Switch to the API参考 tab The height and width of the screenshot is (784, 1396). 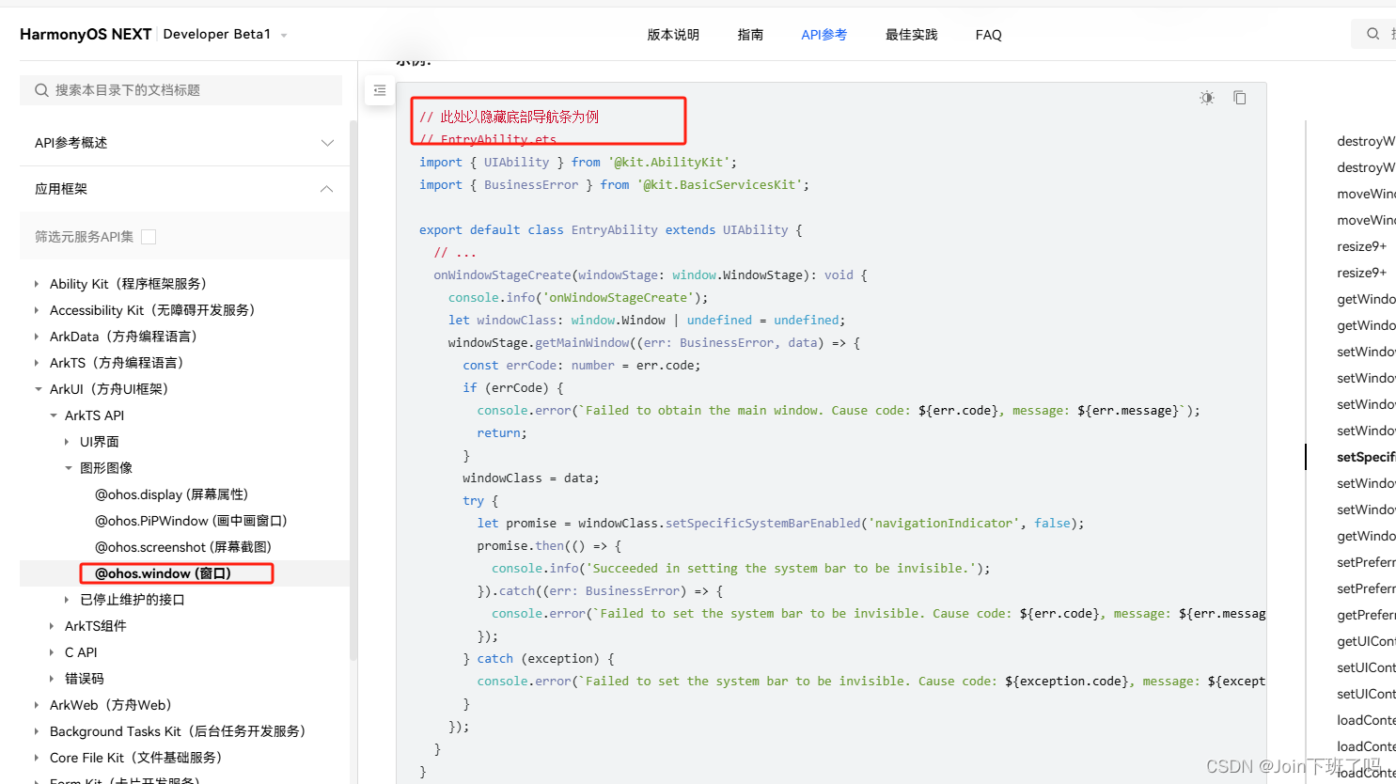click(x=824, y=35)
